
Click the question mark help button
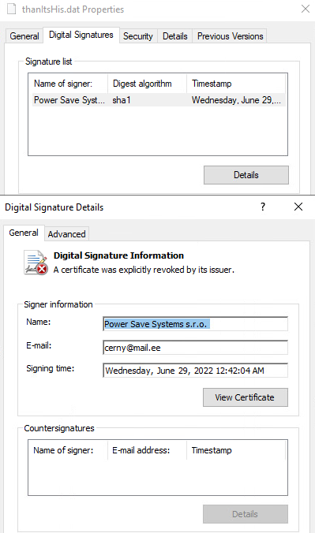click(x=263, y=207)
